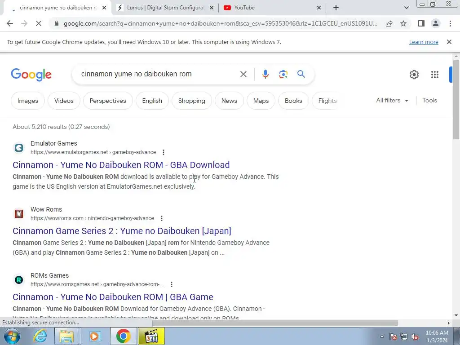
Task: Filter results by Videos
Action: [64, 101]
